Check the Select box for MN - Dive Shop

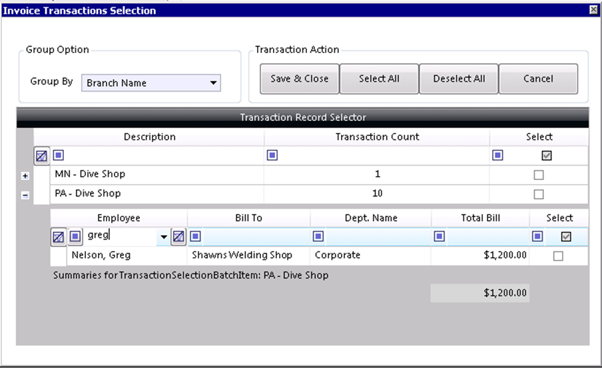pos(539,175)
